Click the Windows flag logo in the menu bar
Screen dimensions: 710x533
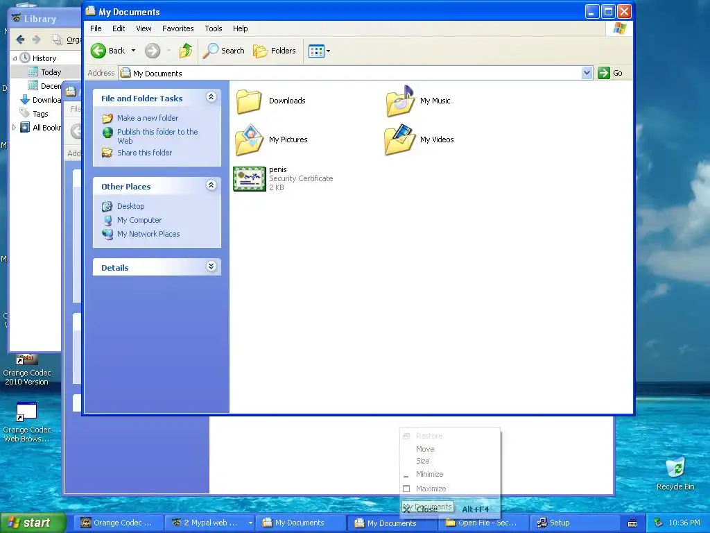coord(619,28)
